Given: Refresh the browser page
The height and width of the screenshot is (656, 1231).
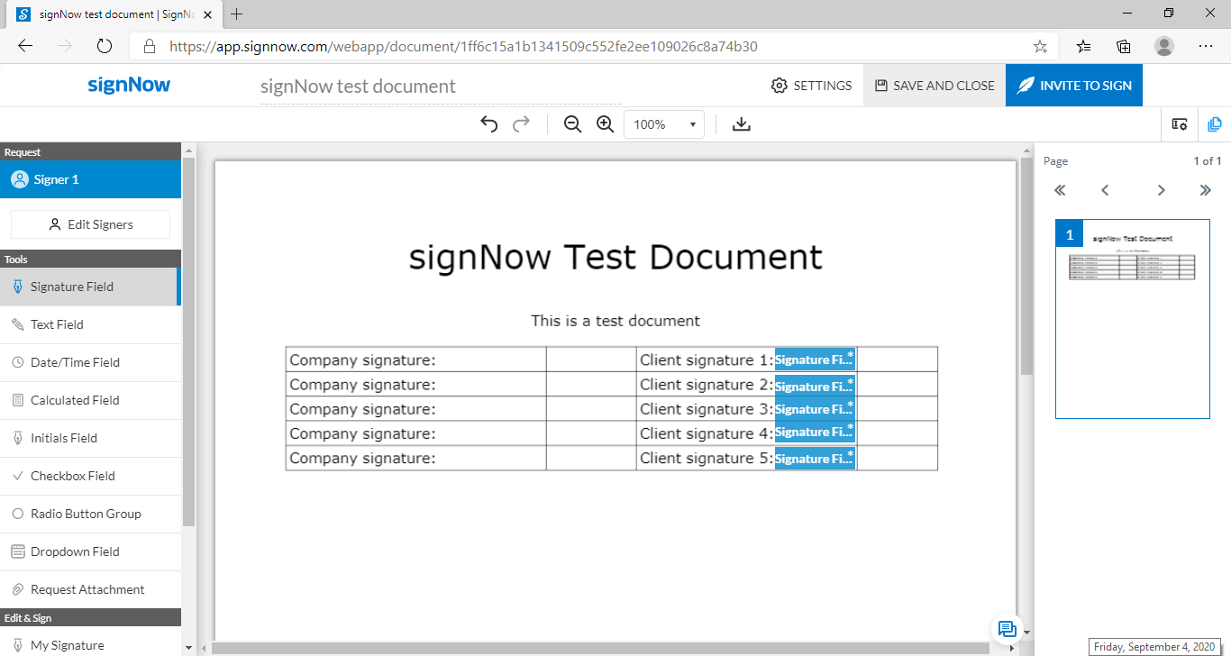Looking at the screenshot, I should (x=104, y=46).
